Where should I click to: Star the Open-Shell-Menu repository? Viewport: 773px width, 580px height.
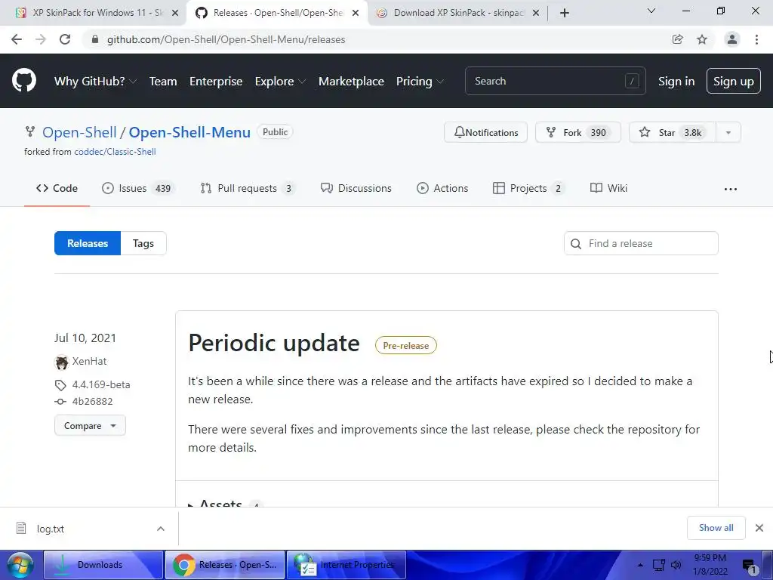point(673,133)
